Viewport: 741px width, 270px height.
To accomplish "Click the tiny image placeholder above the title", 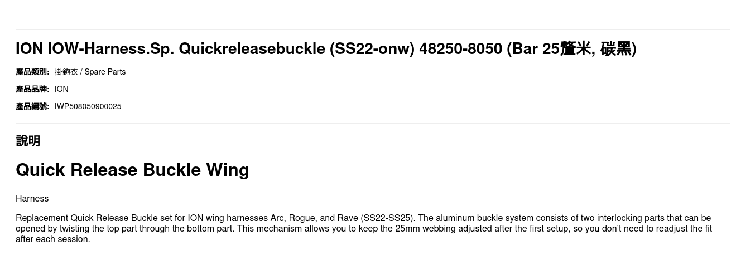I will pos(373,17).
